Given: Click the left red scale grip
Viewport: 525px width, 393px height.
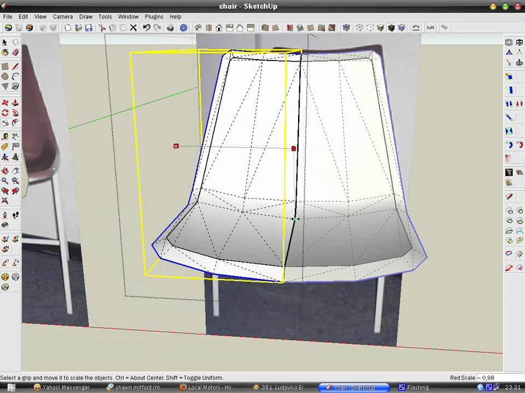Looking at the screenshot, I should [176, 146].
